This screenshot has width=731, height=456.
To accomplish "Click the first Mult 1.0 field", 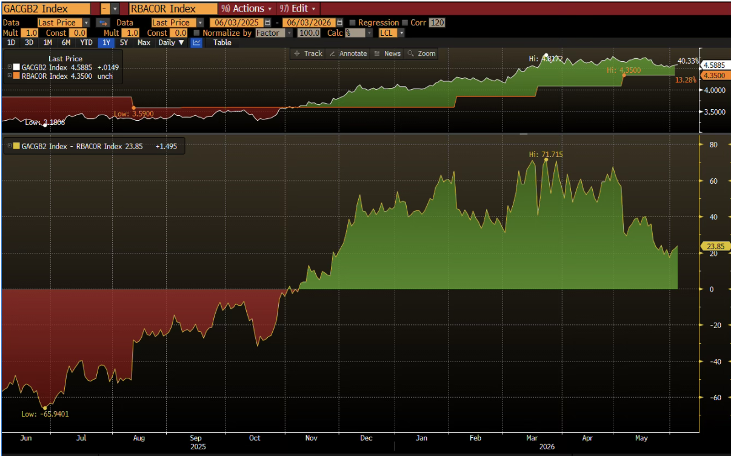I will tap(30, 33).
